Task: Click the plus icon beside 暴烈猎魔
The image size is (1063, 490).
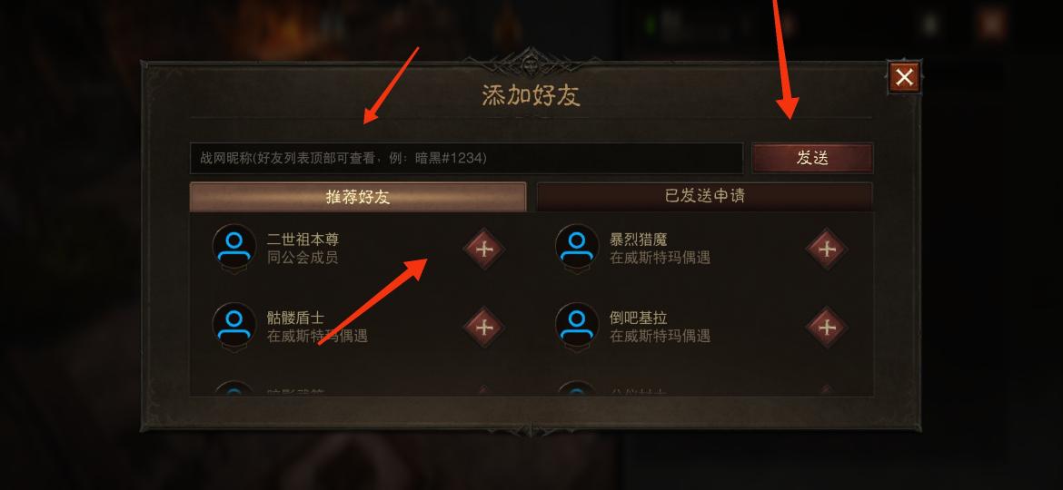Action: pos(827,249)
